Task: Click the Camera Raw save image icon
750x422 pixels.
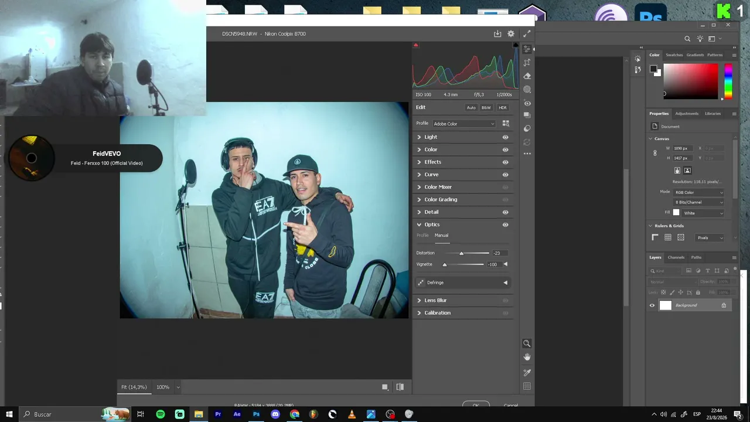Action: [497, 34]
